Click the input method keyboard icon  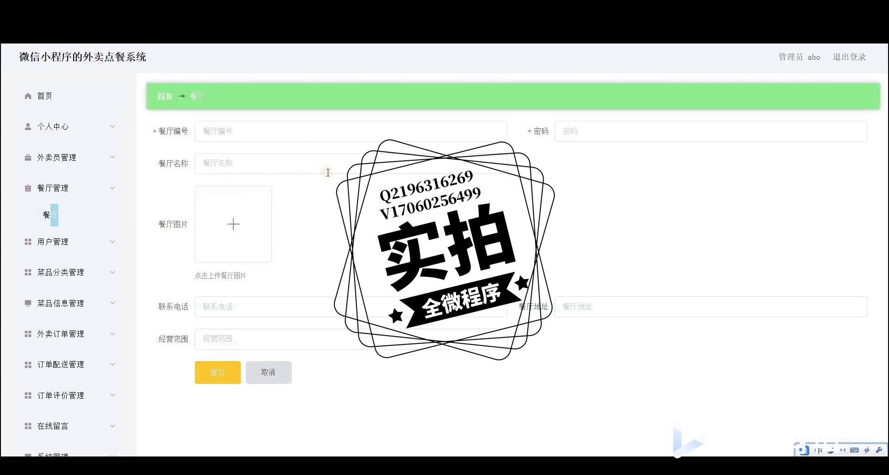click(x=855, y=450)
